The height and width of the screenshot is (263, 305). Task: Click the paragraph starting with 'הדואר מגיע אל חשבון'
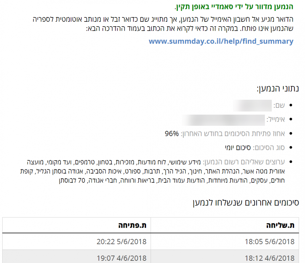[x=163, y=23]
